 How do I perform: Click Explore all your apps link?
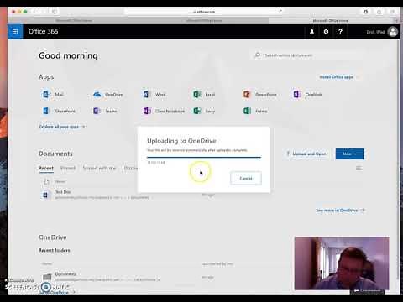point(62,127)
